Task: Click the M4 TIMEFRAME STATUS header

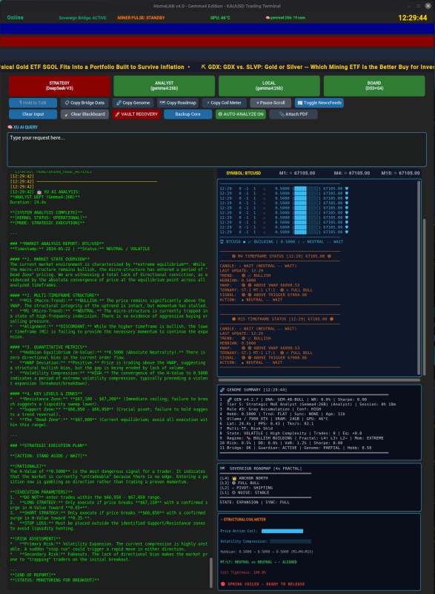Action: (282, 256)
